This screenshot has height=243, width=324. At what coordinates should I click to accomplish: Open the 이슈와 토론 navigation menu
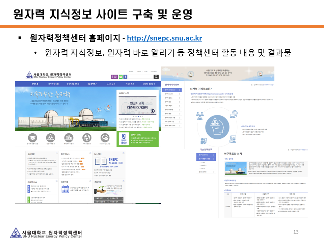coord(130,84)
